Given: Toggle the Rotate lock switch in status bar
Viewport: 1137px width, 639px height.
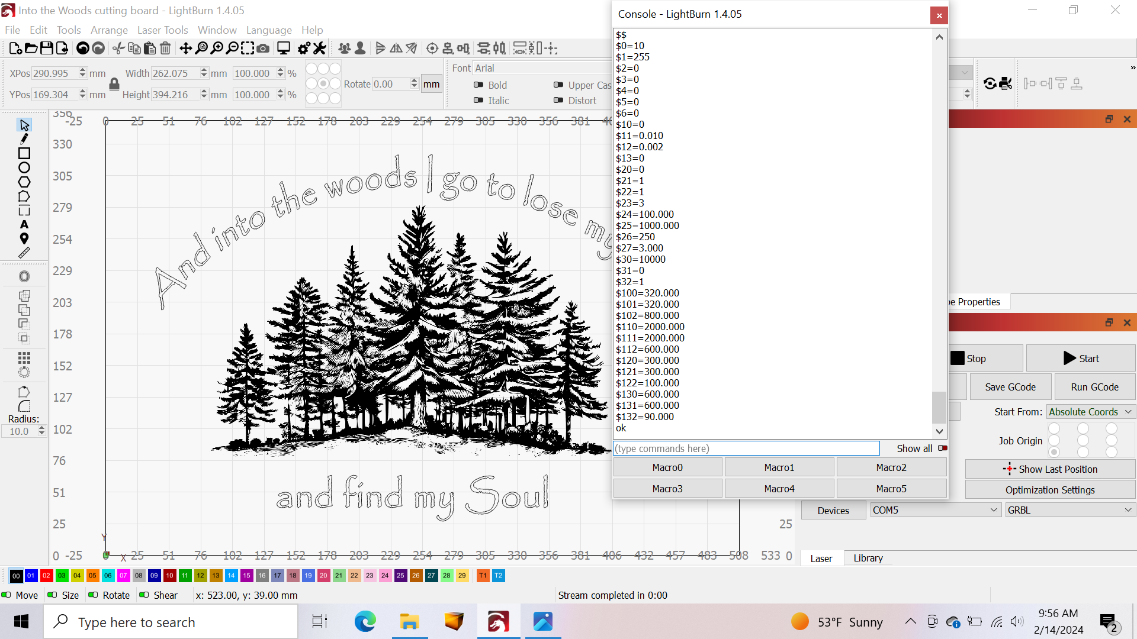Looking at the screenshot, I should click(93, 595).
